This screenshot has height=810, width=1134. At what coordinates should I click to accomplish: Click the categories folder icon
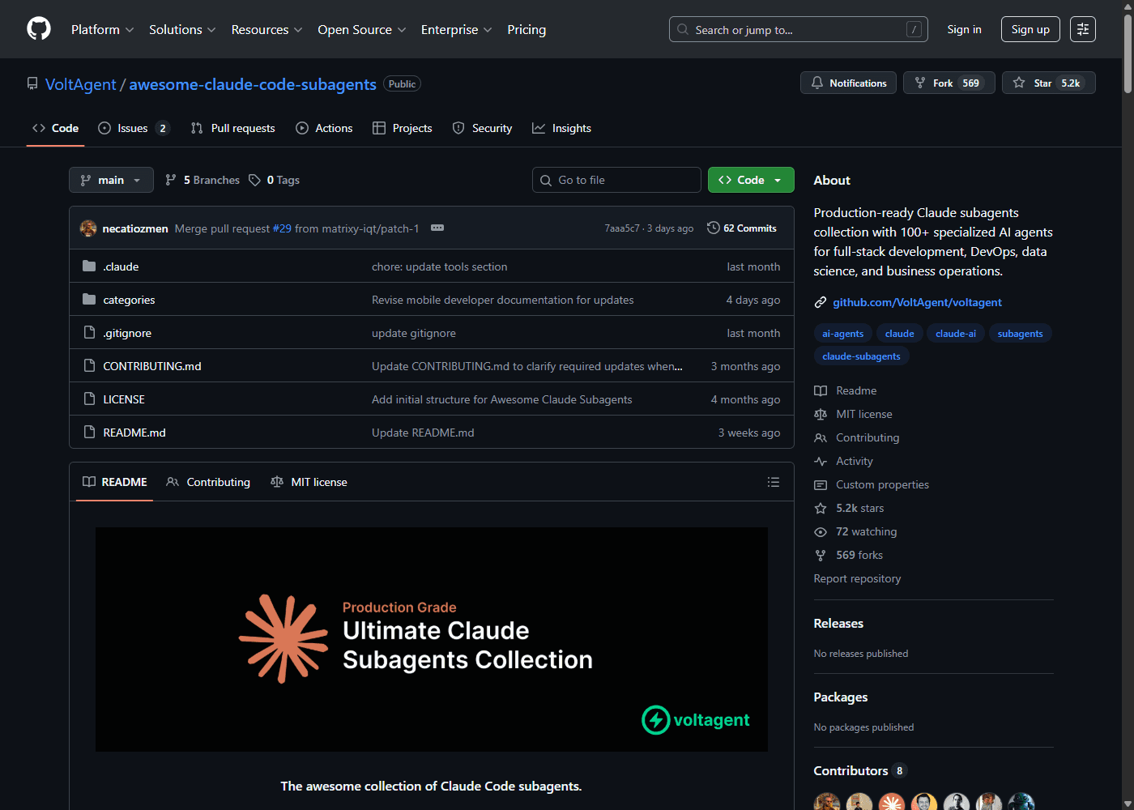coord(89,299)
